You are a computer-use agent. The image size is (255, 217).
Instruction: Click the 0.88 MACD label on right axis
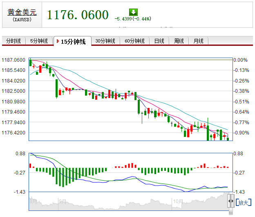tap(238, 154)
